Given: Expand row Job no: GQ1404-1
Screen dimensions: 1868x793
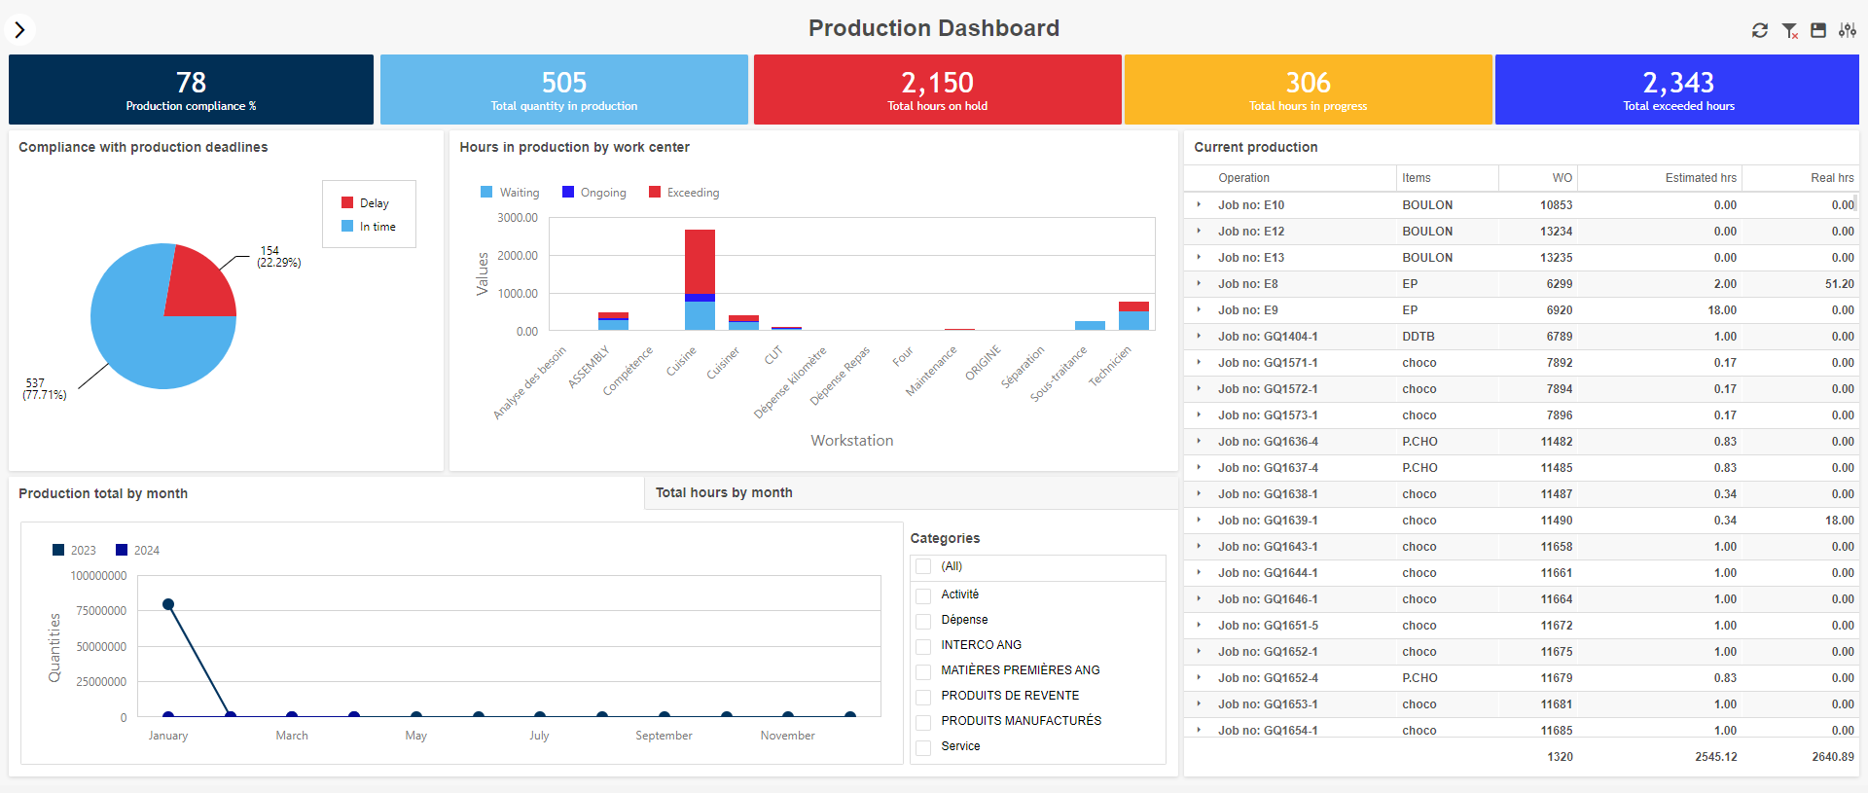Looking at the screenshot, I should point(1199,336).
